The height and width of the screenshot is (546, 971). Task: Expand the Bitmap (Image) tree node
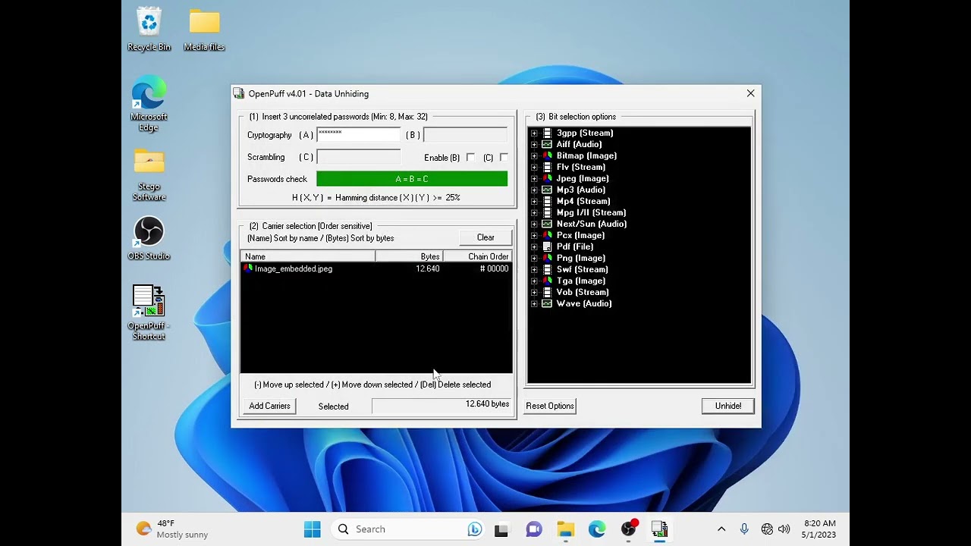[534, 155]
